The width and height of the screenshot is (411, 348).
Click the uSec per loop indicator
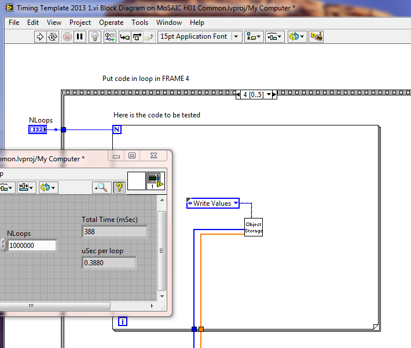tap(109, 262)
